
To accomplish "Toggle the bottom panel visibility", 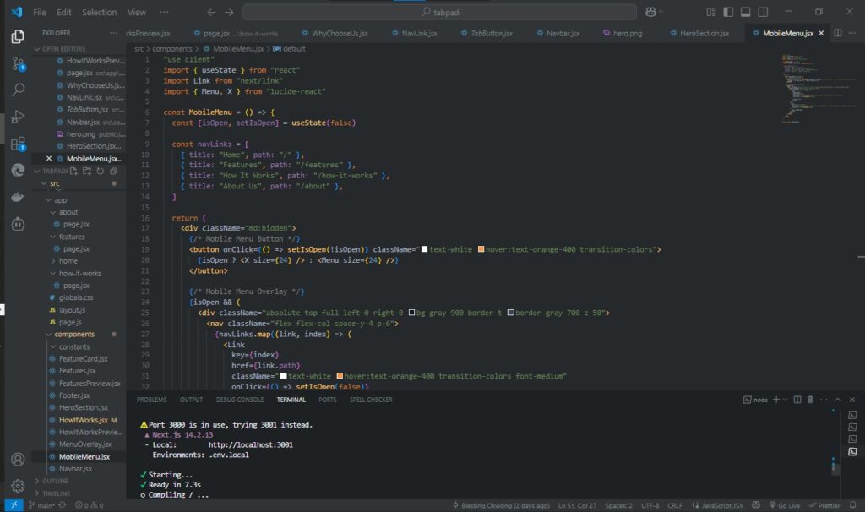I will pyautogui.click(x=745, y=12).
